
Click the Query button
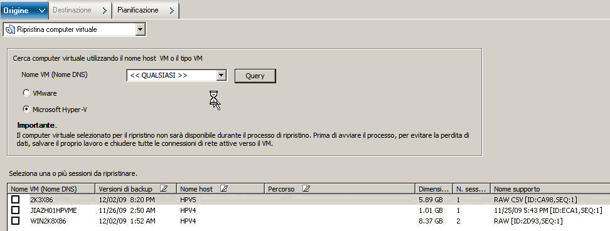click(x=255, y=76)
